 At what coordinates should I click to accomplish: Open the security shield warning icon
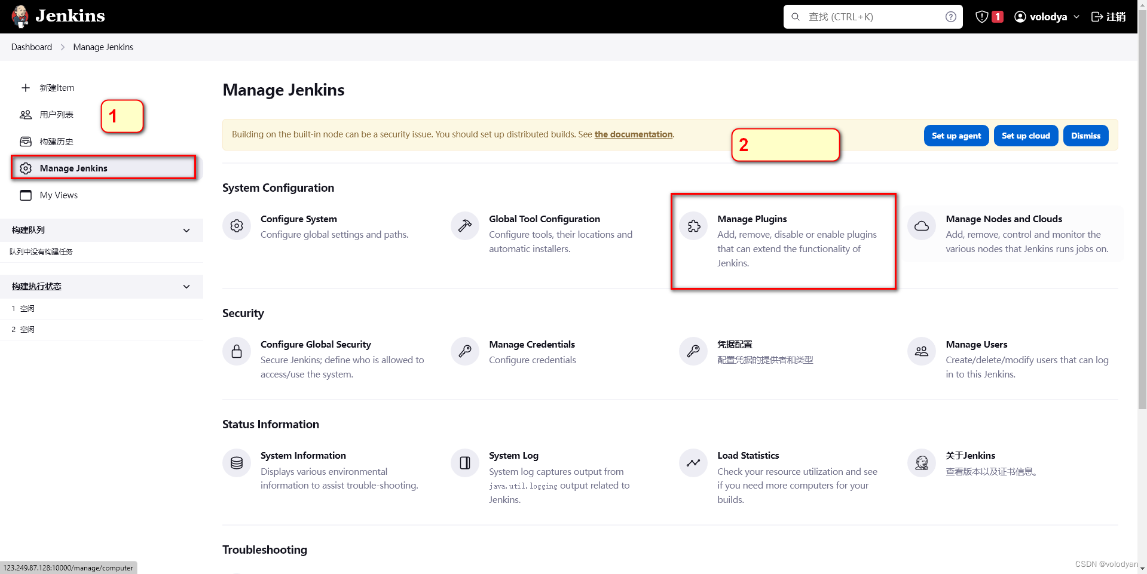(981, 17)
